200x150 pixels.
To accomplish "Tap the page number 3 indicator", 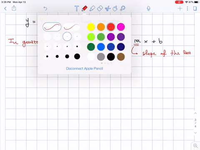I will [x=195, y=120].
